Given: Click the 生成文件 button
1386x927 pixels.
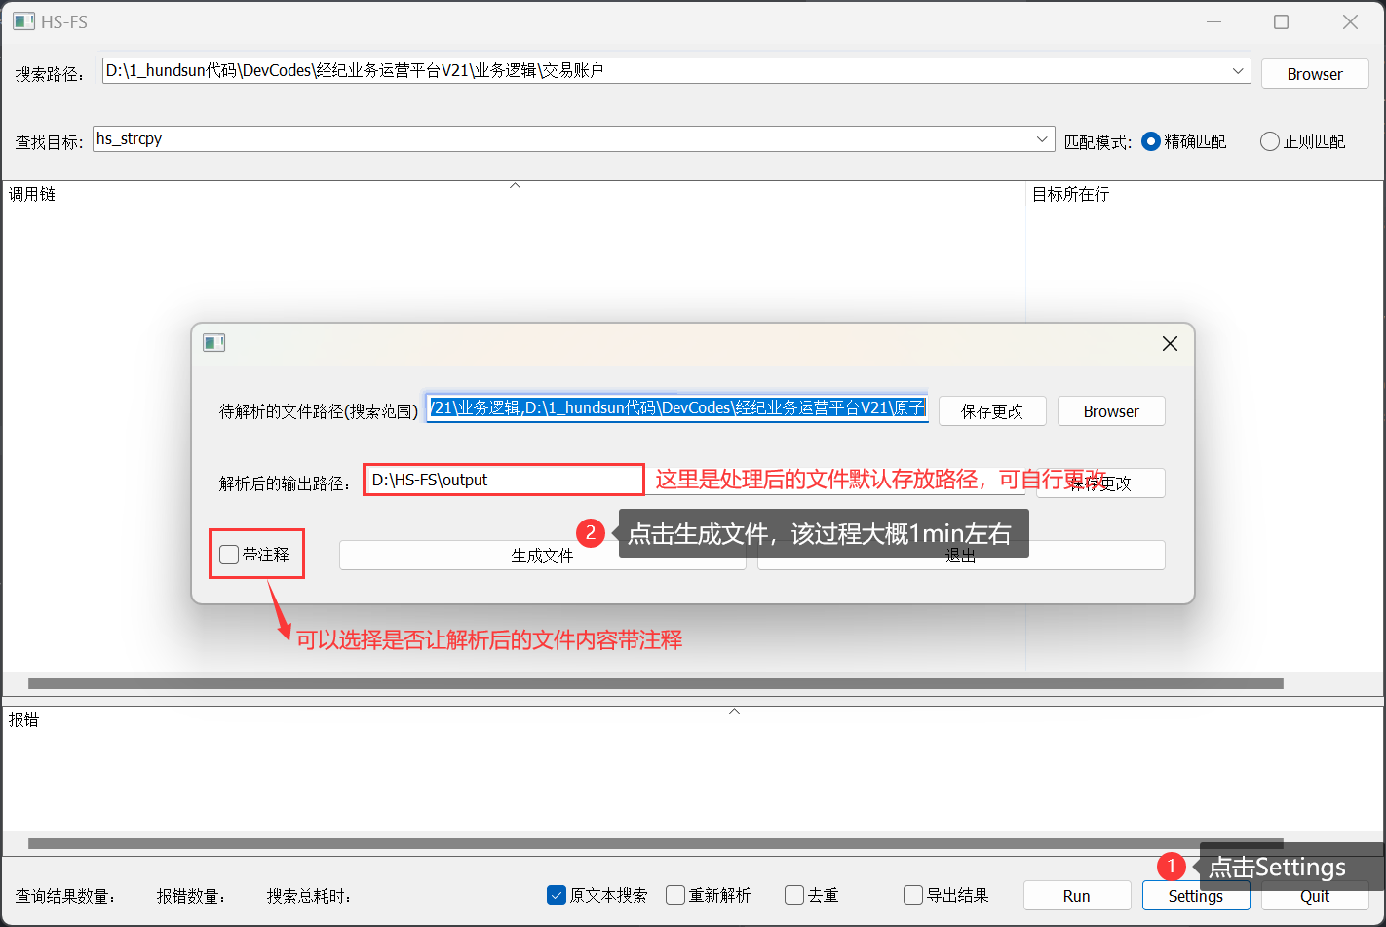Looking at the screenshot, I should [542, 556].
